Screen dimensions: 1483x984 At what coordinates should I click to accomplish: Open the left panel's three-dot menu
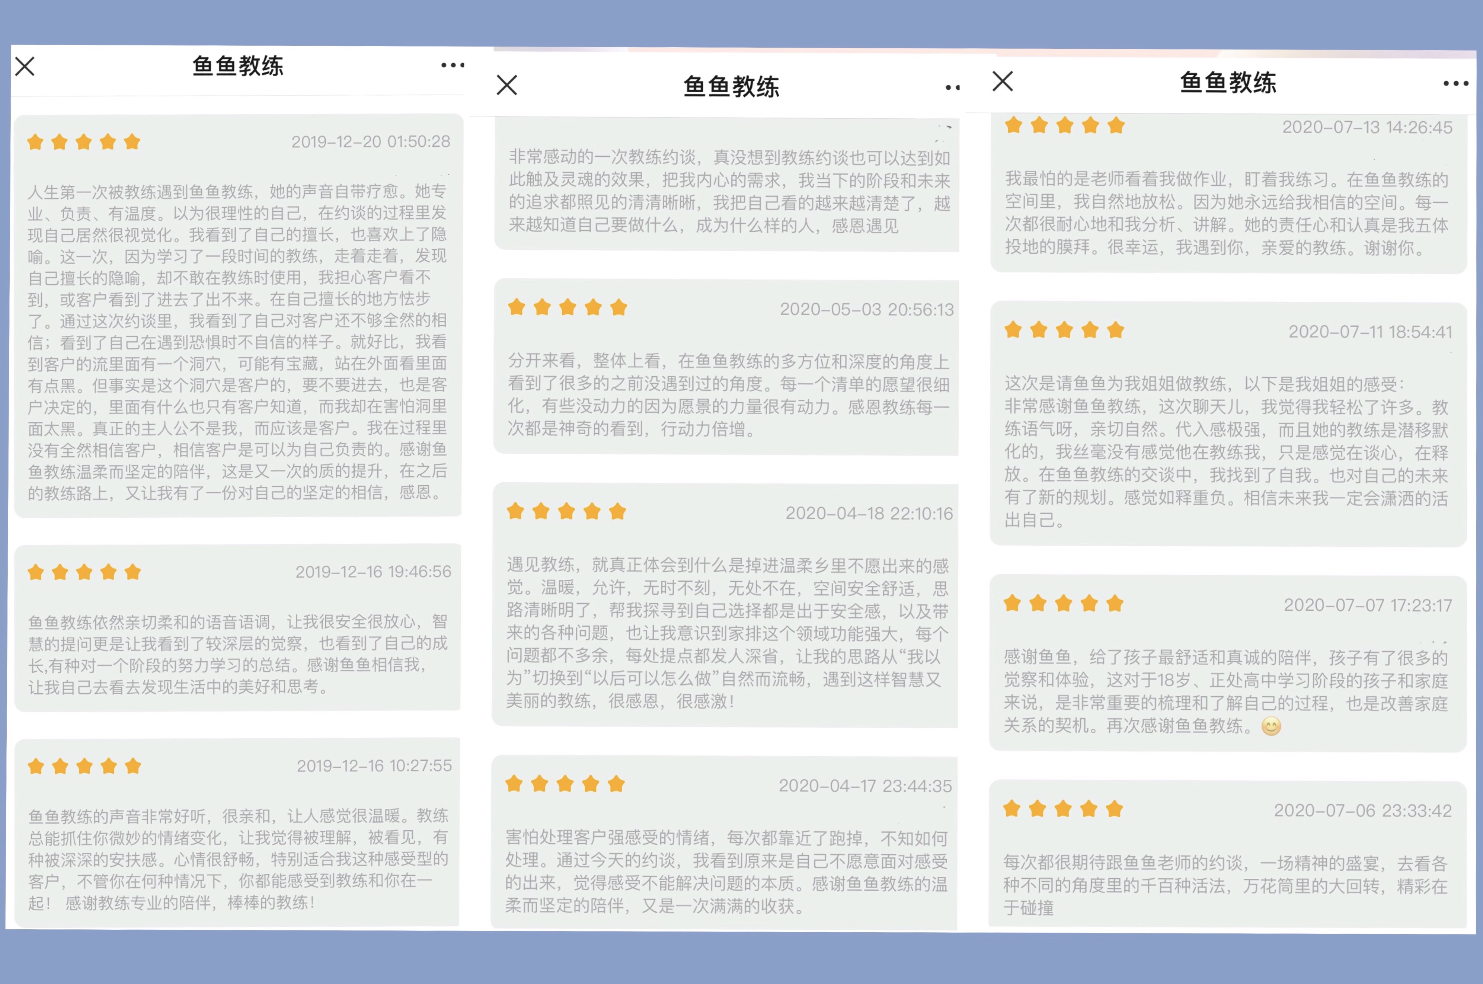pyautogui.click(x=452, y=65)
